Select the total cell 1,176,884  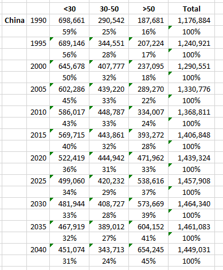(x=191, y=20)
